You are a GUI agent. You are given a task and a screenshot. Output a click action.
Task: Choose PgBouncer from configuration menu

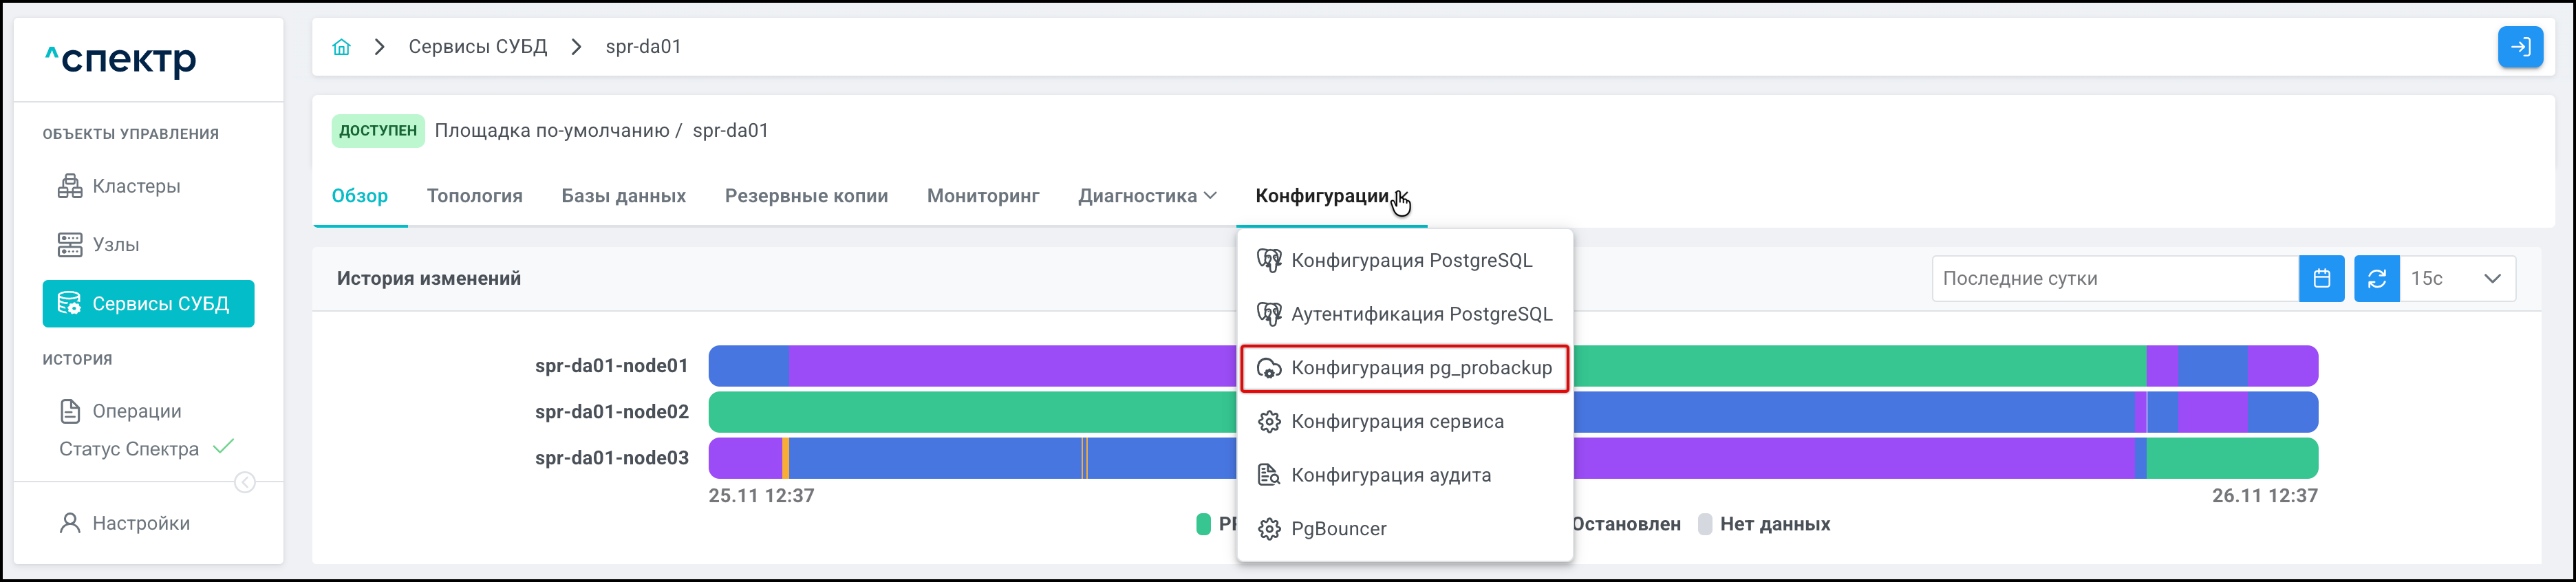[x=1338, y=529]
